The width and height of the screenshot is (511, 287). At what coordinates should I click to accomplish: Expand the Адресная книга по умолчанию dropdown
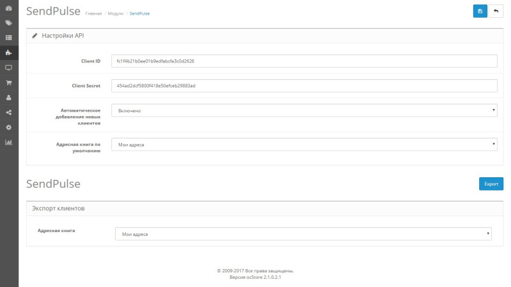(305, 145)
